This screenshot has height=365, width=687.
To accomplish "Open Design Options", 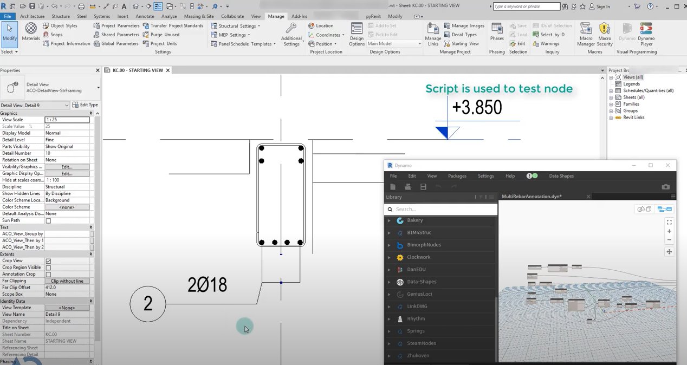I will [357, 34].
